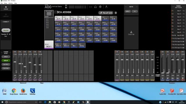Click the channel icon on StIn 2 strip

(x=168, y=78)
